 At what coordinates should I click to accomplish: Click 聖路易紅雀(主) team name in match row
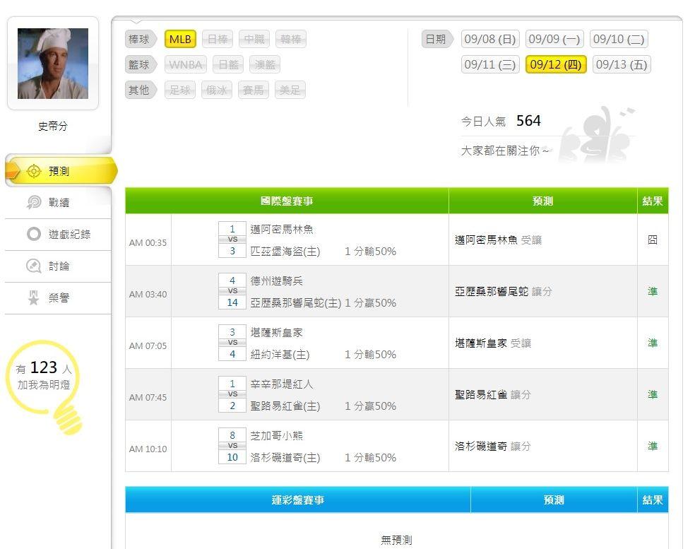click(x=285, y=406)
